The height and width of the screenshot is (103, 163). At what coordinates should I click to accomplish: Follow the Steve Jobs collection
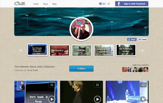[x=82, y=69]
